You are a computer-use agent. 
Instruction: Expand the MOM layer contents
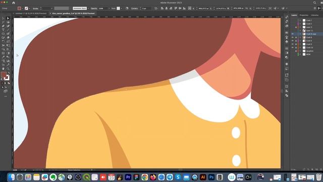coord(300,55)
